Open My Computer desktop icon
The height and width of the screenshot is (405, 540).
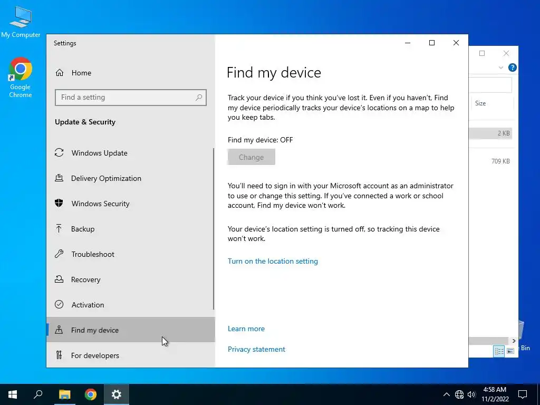(21, 22)
